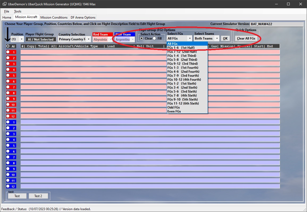Click the Current Simulator Version field BAT_WAW422
307x212 pixels.
click(x=276, y=24)
